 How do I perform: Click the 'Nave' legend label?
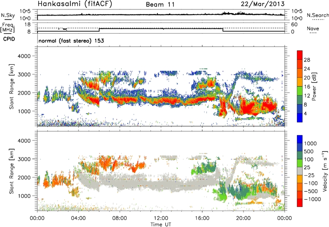[313, 29]
